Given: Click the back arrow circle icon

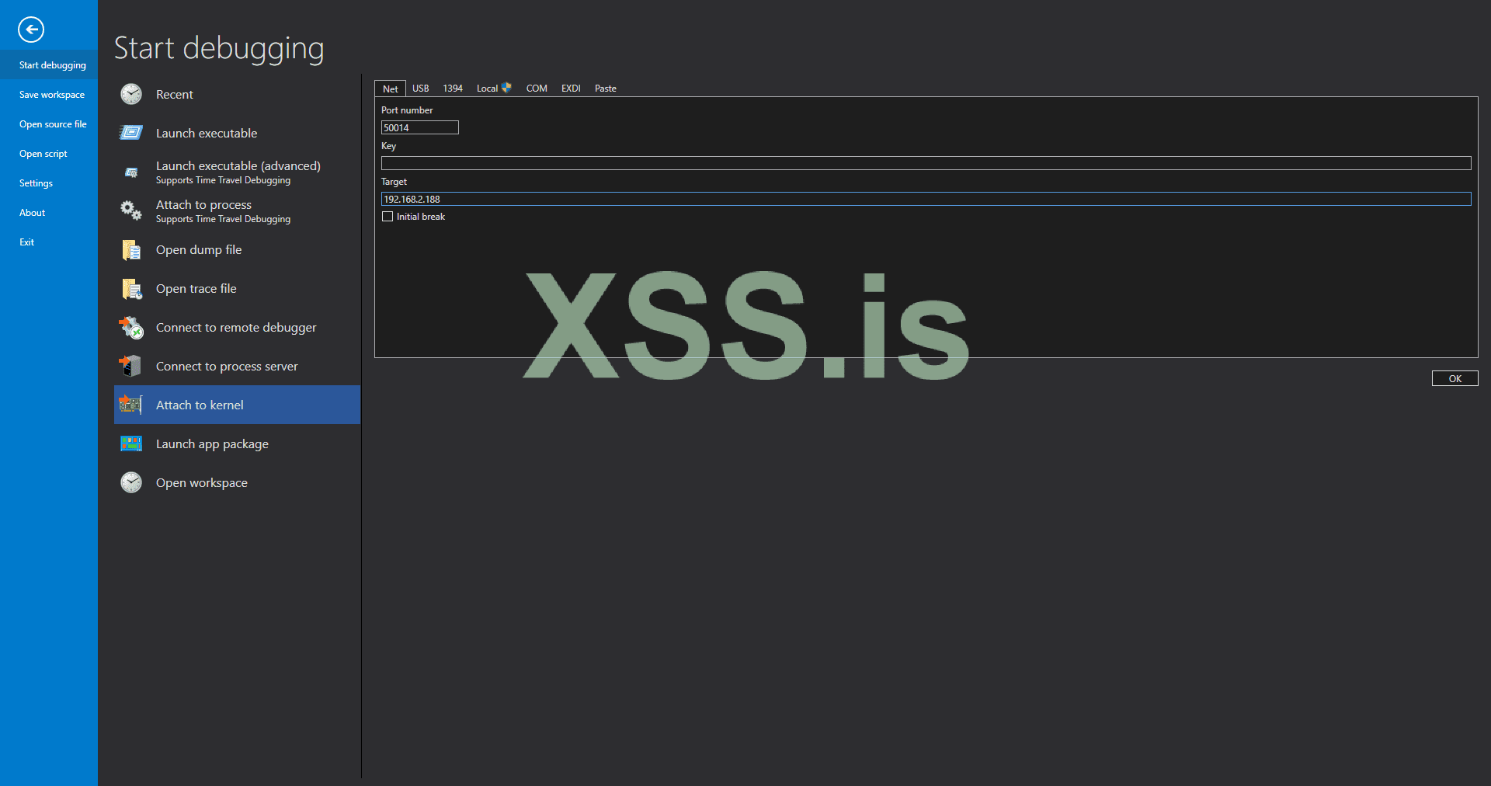Looking at the screenshot, I should (31, 30).
